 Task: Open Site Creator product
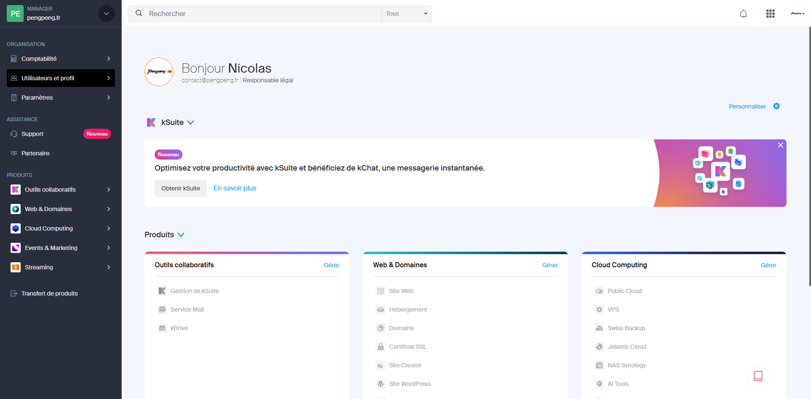pyautogui.click(x=405, y=365)
